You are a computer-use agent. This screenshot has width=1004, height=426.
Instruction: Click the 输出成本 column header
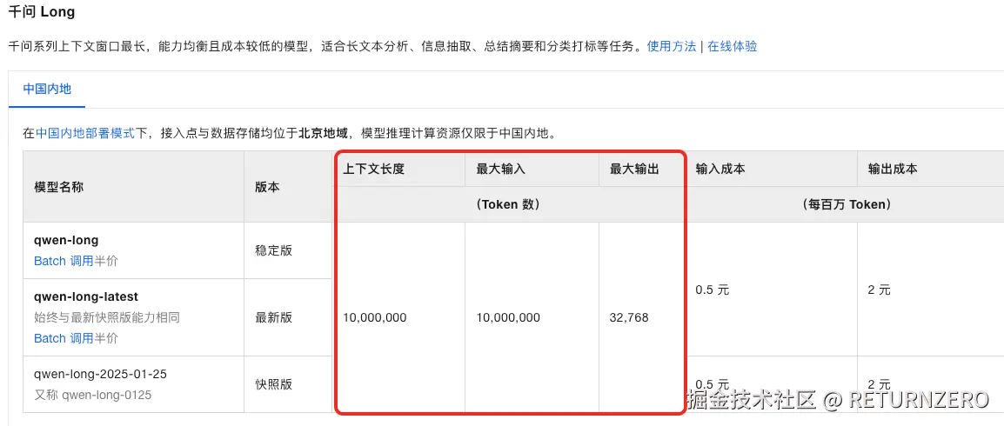point(893,170)
